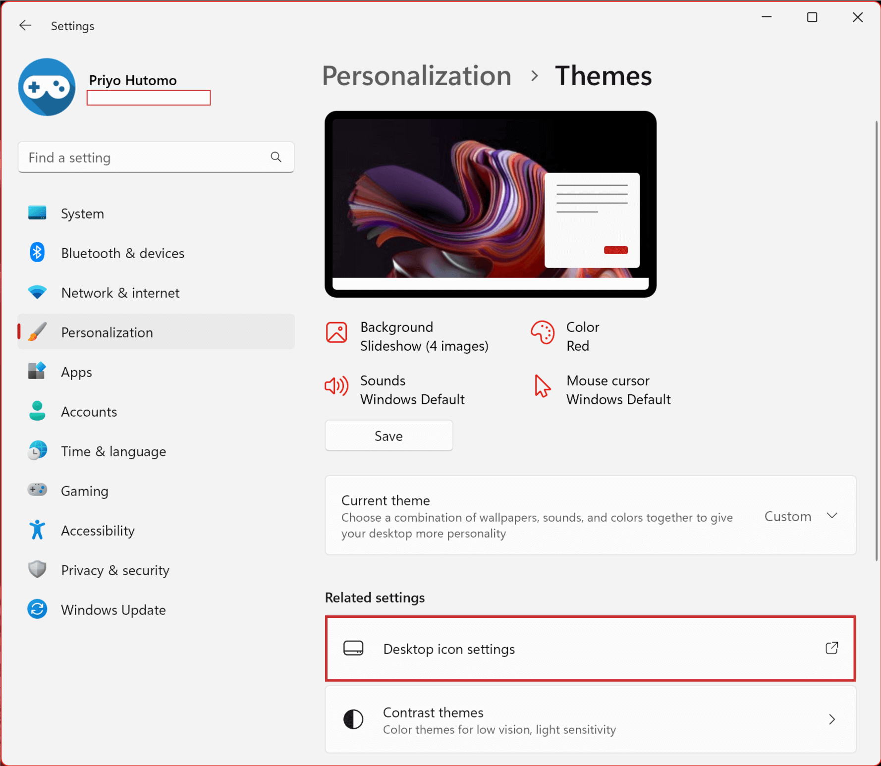This screenshot has width=881, height=766.
Task: Open Mouse cursor Windows Default setting
Action: pyautogui.click(x=603, y=390)
